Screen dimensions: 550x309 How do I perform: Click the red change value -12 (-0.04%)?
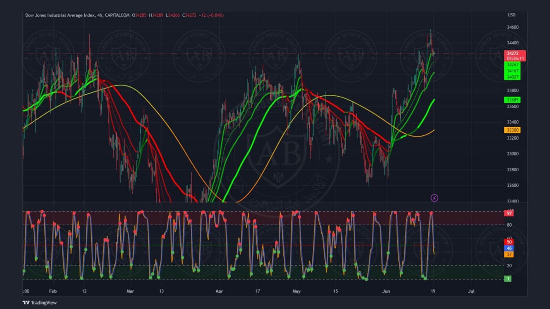(211, 15)
